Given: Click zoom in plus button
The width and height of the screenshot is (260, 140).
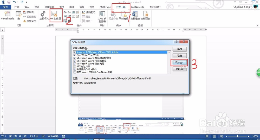Looking at the screenshot, I should click(x=248, y=136).
